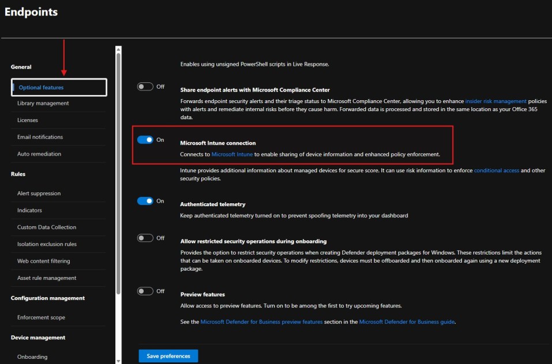Open Isolation exclusion rules
Screen dimensions: 552x364
point(47,244)
